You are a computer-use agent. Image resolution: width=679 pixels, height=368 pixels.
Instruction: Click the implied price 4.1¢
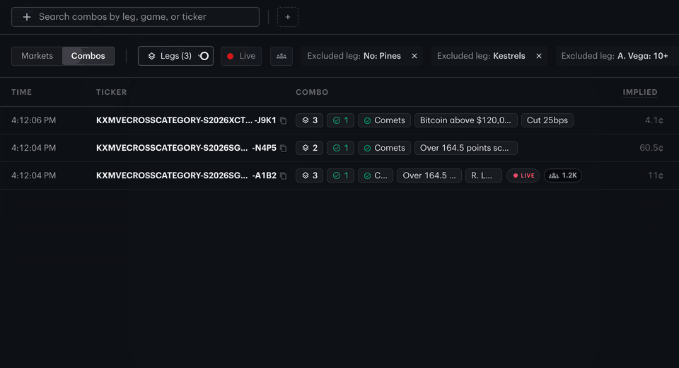[654, 120]
